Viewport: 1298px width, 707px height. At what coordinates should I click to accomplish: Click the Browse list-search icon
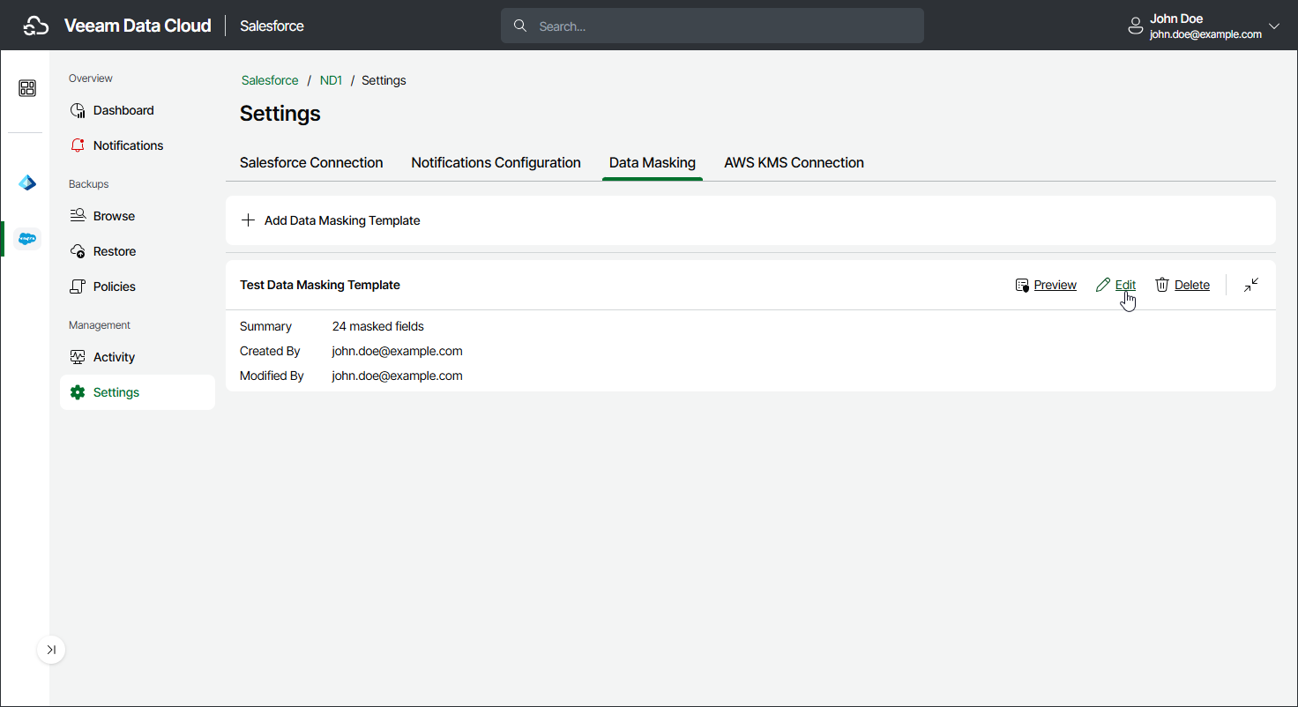pyautogui.click(x=78, y=216)
